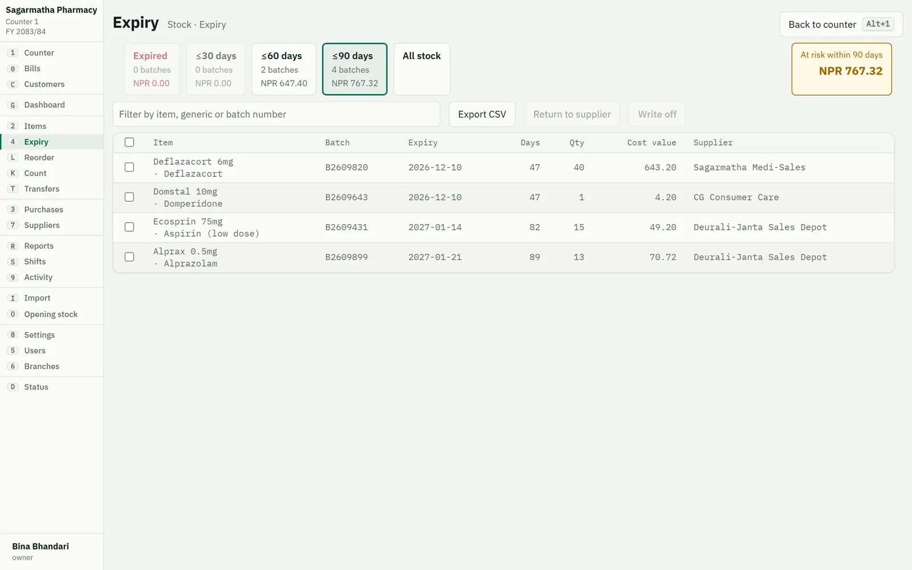Screen dimensions: 912x570
Task: Open Reports in the sidebar
Action: (52, 246)
